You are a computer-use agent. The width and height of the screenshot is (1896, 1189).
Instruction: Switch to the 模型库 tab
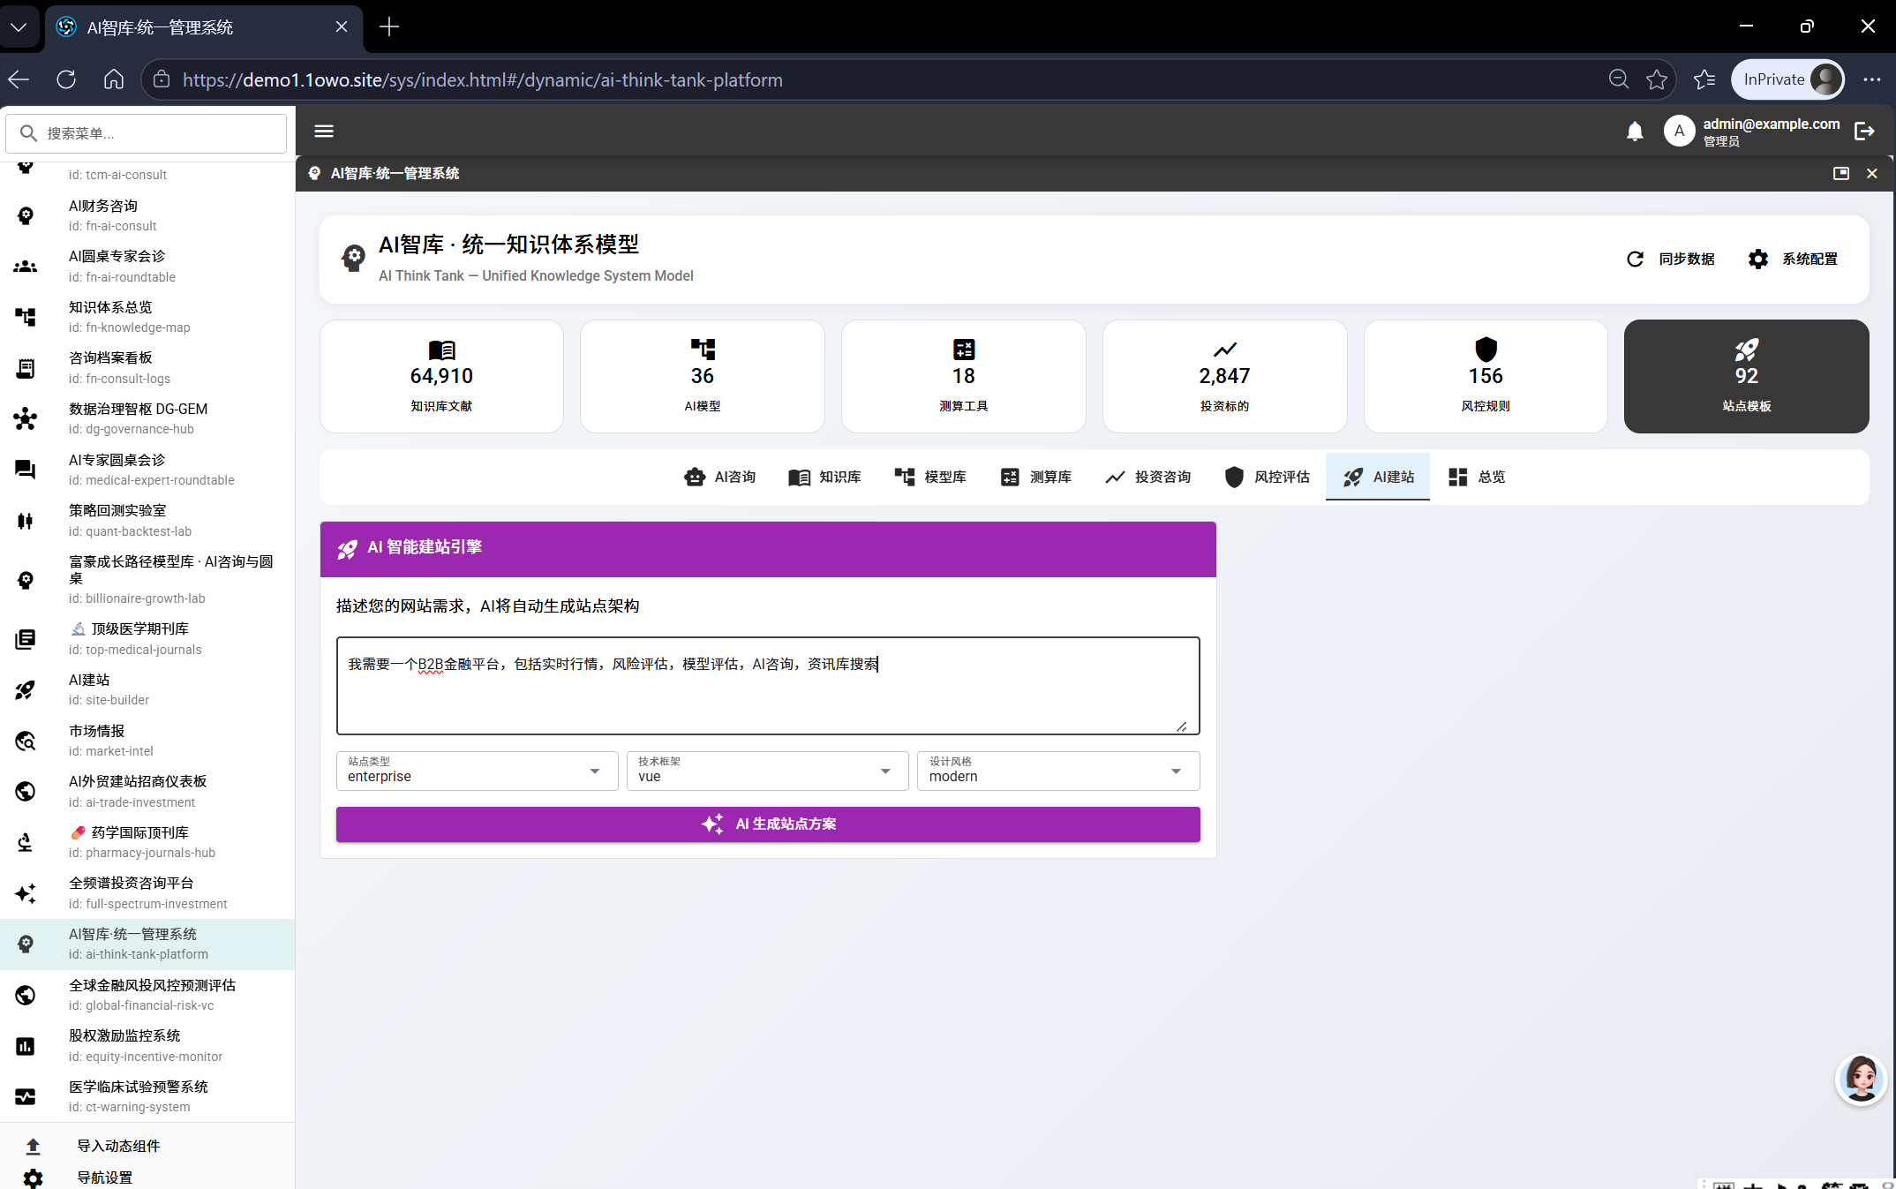[x=930, y=478]
